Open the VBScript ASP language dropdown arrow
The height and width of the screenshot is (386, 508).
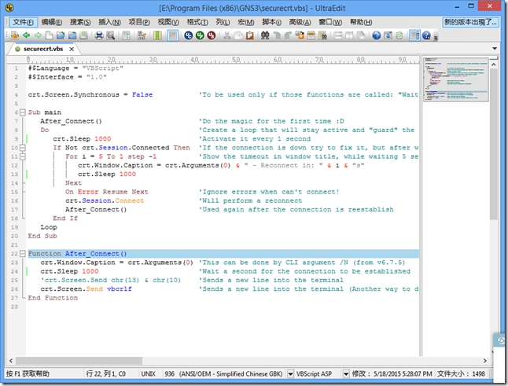tap(346, 374)
